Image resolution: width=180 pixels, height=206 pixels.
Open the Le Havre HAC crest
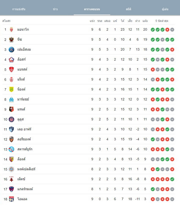click(12, 129)
